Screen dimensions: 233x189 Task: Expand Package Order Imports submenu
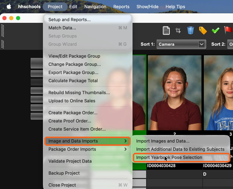88,149
